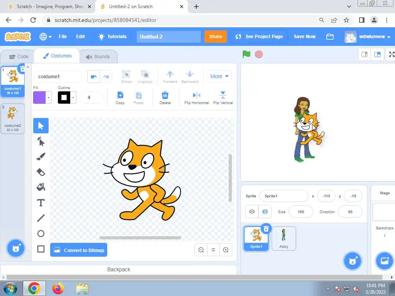395x296 pixels.
Task: Open the Outline color dropdown
Action: coord(73,98)
